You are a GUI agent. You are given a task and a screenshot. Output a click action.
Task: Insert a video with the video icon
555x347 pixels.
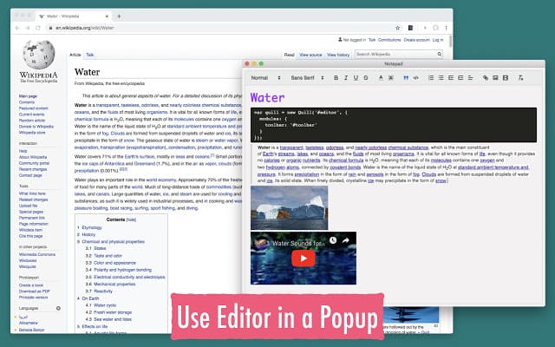[x=506, y=78]
